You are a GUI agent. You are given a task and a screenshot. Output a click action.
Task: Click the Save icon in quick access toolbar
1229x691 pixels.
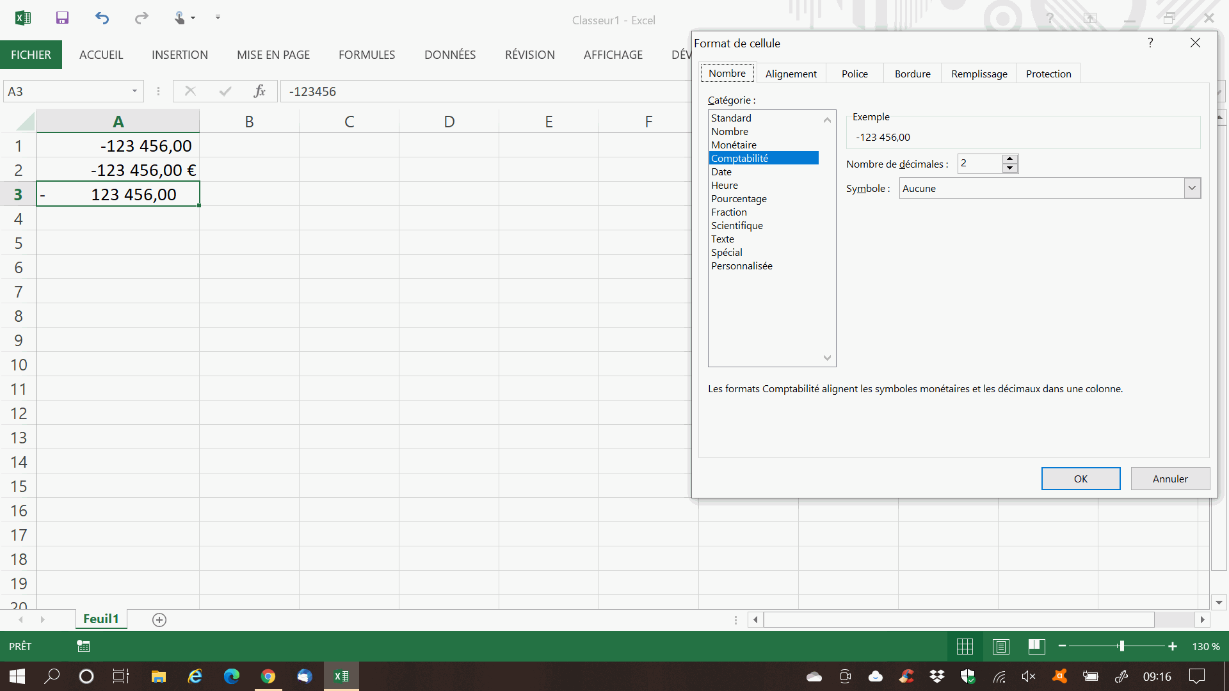[62, 18]
